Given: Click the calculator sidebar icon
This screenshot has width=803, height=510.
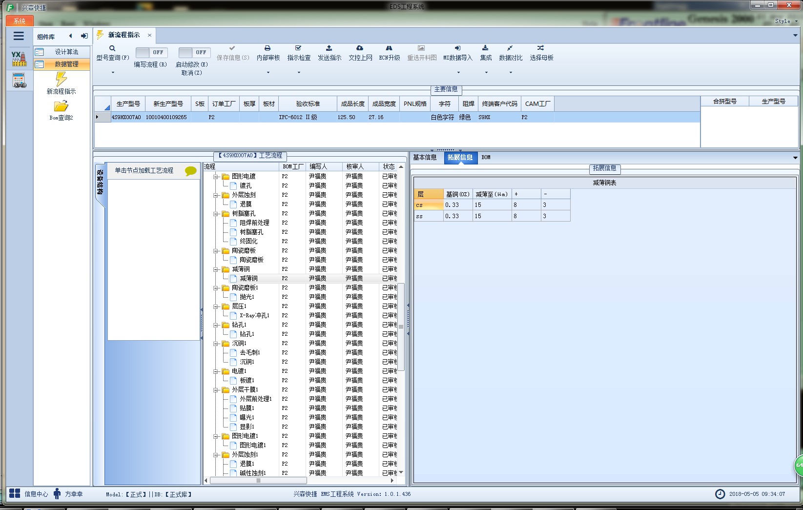Looking at the screenshot, I should tap(19, 81).
